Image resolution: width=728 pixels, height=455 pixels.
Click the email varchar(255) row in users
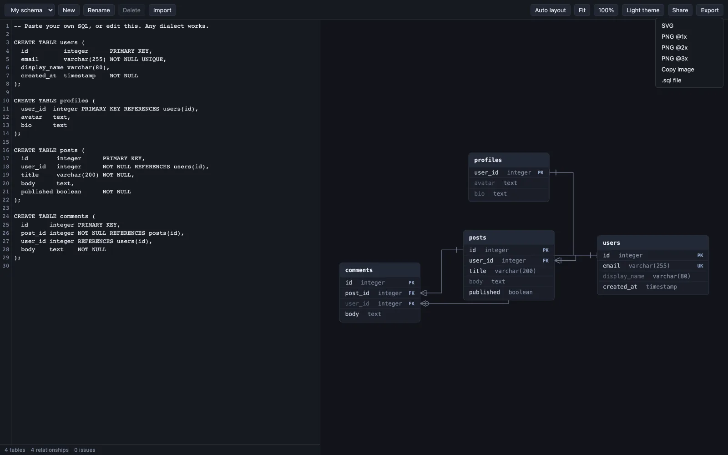pos(653,266)
